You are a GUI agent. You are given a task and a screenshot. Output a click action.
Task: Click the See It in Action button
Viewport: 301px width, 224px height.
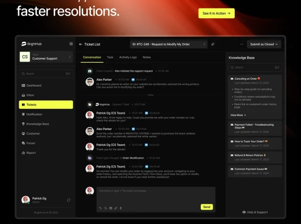click(x=216, y=14)
